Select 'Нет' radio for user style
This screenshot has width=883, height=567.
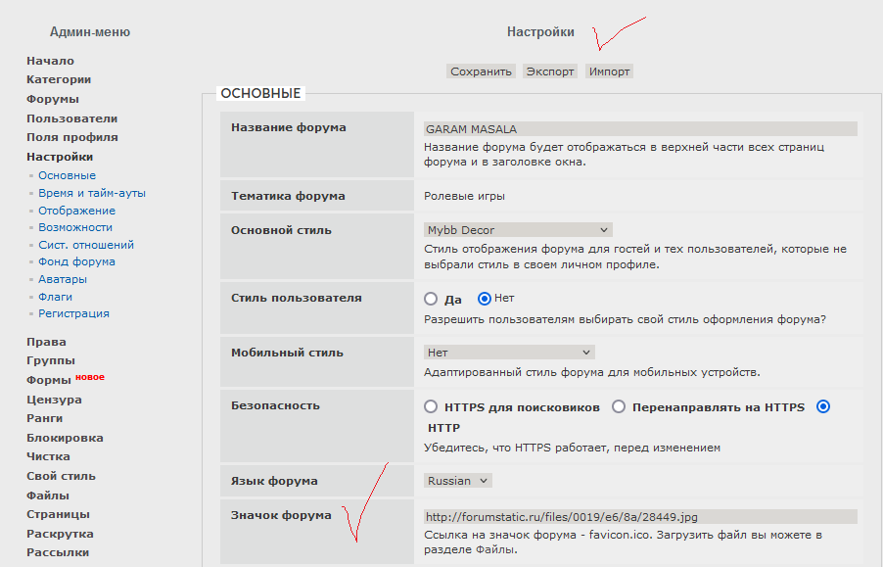click(x=484, y=299)
